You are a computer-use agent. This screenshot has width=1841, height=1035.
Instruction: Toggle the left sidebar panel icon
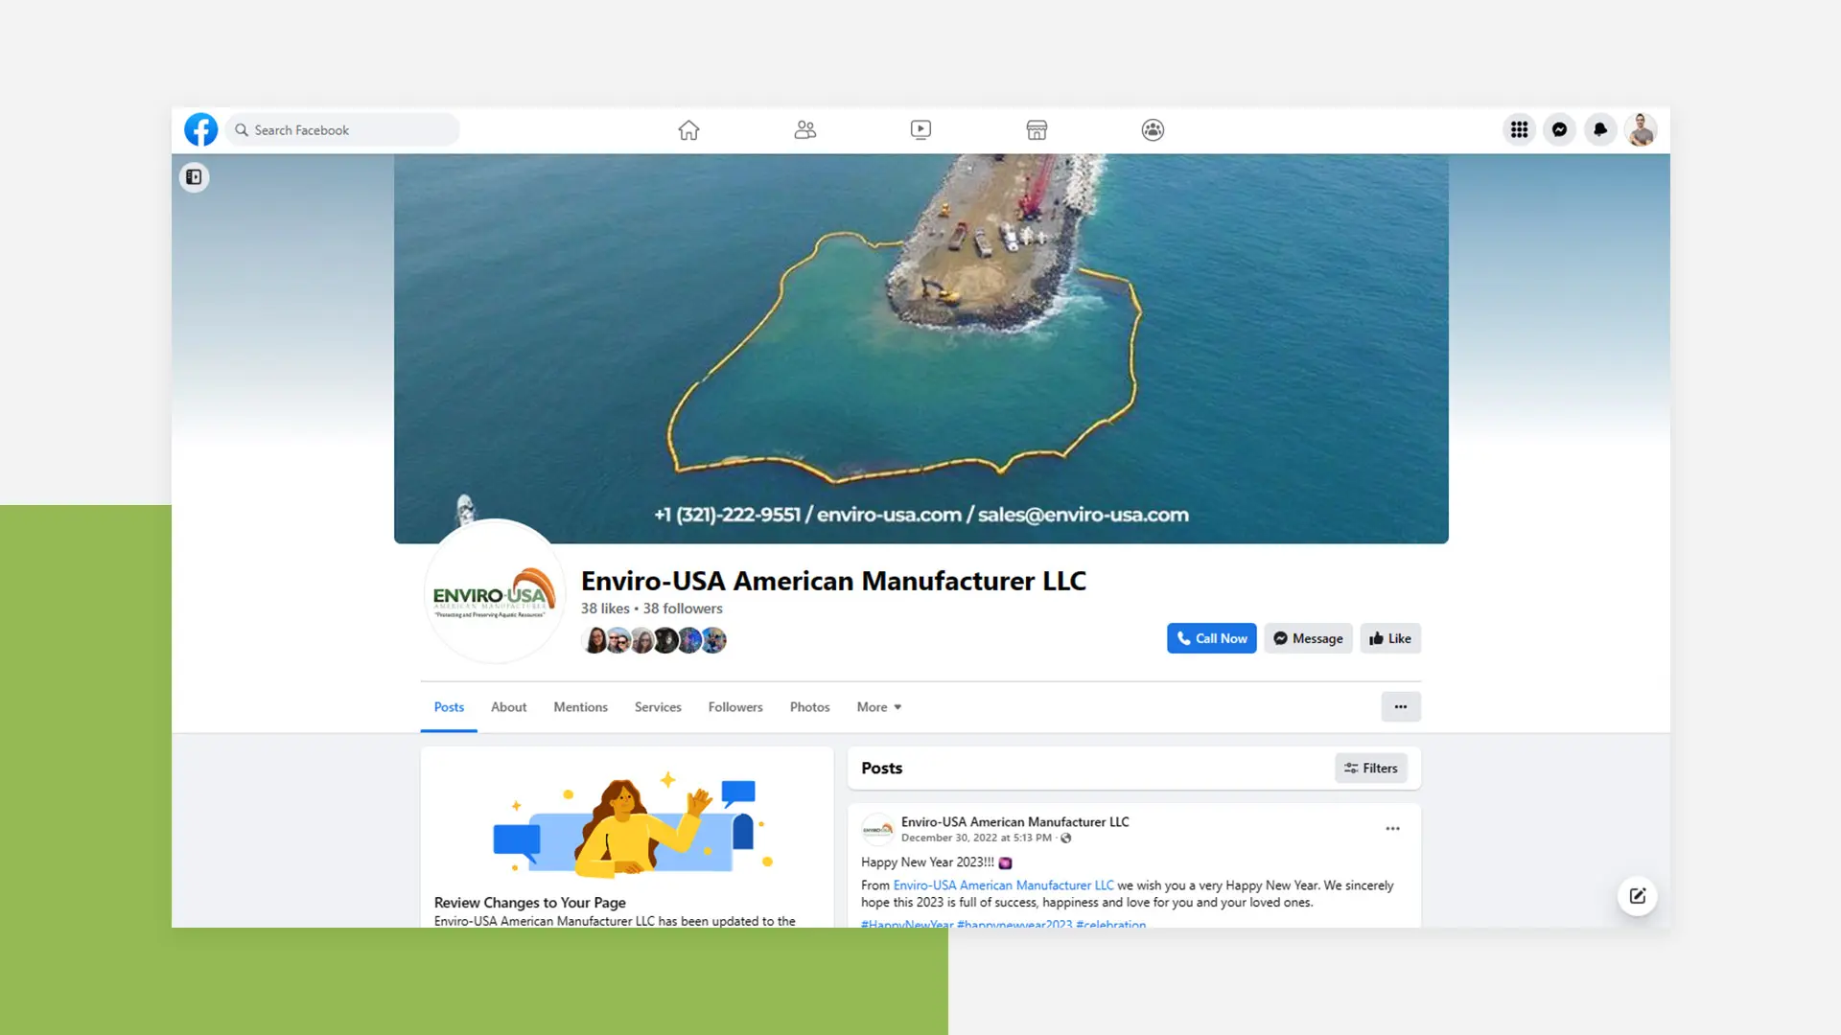[194, 177]
